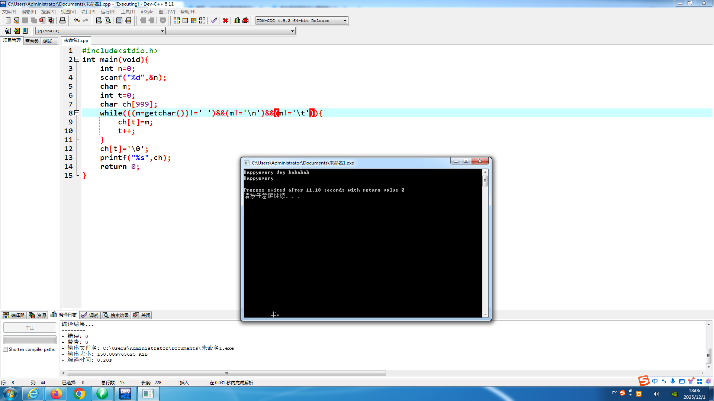
Task: Open the TDM-GCC compiler dropdown
Action: [345, 21]
